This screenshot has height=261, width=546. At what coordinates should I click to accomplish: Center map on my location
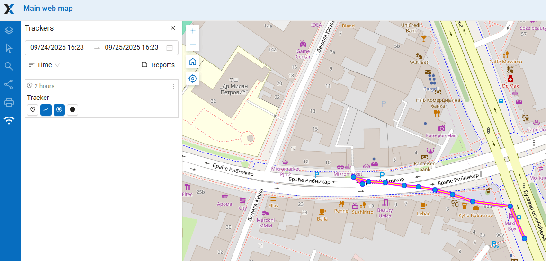[x=193, y=79]
